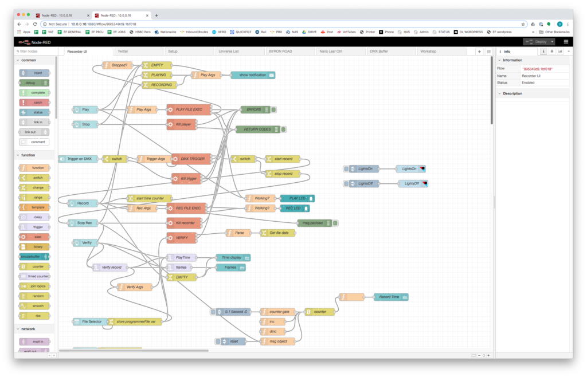Screen dimensions: 587x377
Task: Open the Deploy dropdown arrow
Action: point(552,41)
